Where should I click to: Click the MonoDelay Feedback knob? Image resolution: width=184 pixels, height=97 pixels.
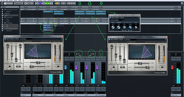pos(119,27)
